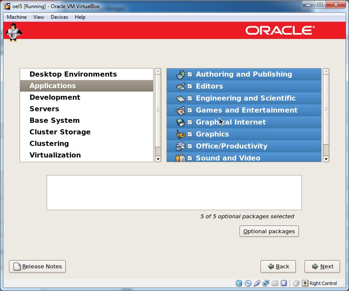349x291 pixels.
Task: Select the Development category
Action: click(86, 98)
